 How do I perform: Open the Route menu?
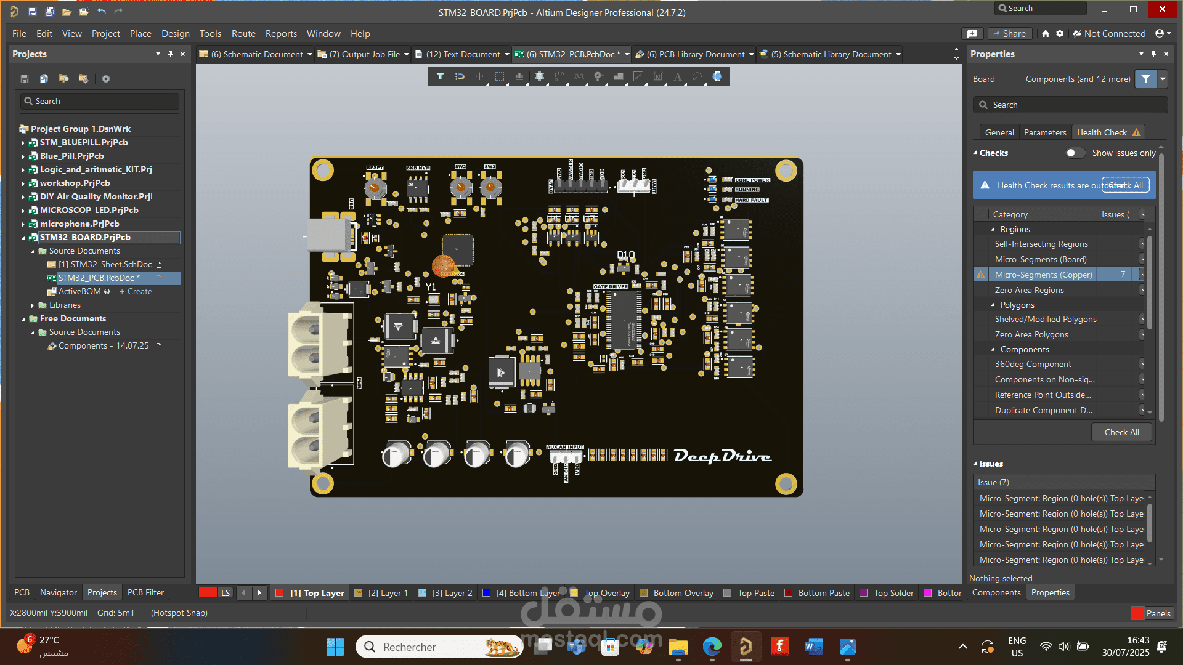(243, 33)
